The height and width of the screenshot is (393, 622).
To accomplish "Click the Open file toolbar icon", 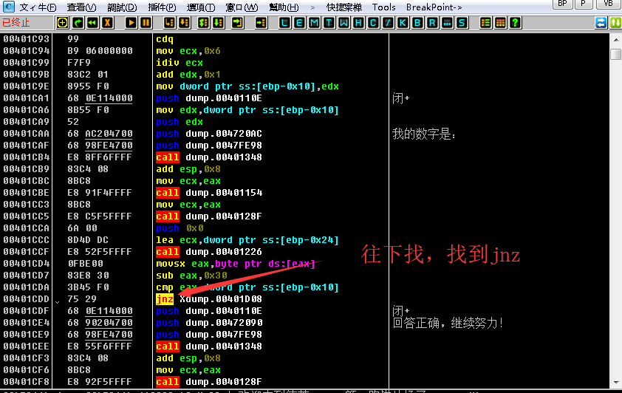I will [x=62, y=23].
